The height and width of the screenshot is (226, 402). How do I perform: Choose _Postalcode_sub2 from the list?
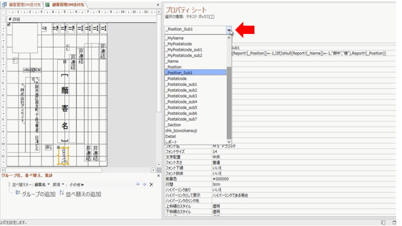[x=195, y=90]
